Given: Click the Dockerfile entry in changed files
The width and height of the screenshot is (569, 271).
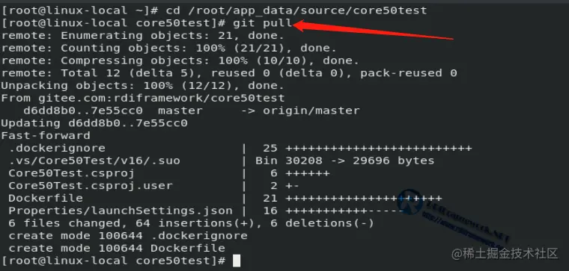Looking at the screenshot, I should click(x=46, y=199).
